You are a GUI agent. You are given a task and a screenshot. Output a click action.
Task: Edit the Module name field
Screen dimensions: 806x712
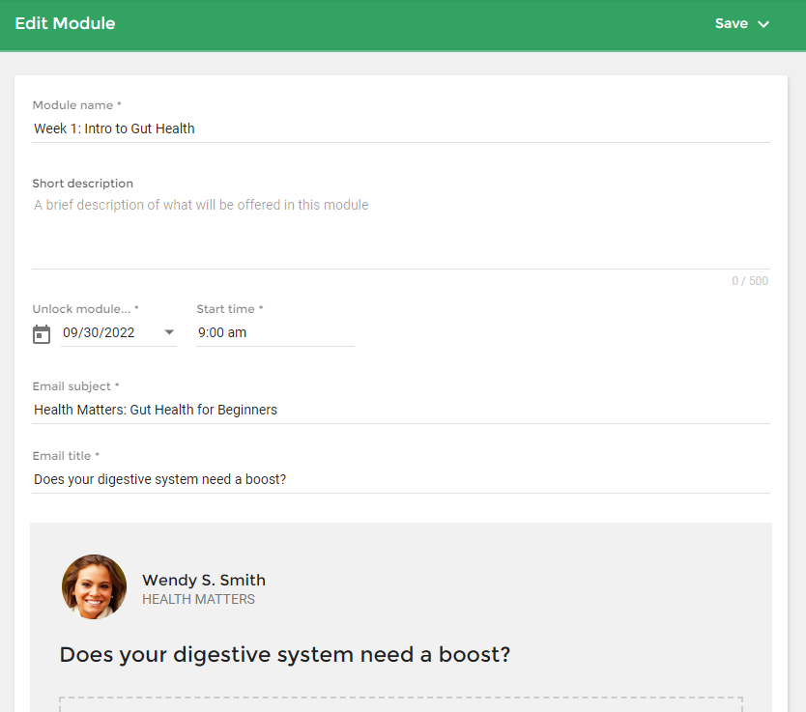pyautogui.click(x=401, y=128)
